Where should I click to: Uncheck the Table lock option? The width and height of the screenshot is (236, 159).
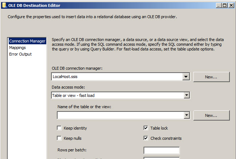(146, 128)
